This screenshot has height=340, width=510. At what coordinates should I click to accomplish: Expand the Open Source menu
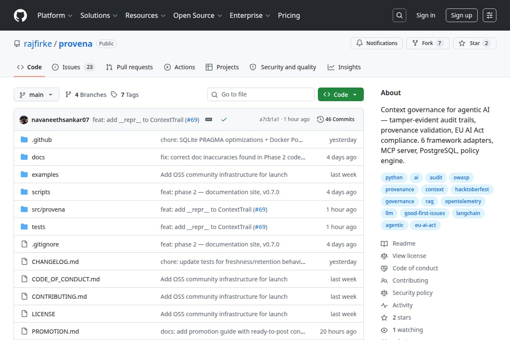(198, 15)
